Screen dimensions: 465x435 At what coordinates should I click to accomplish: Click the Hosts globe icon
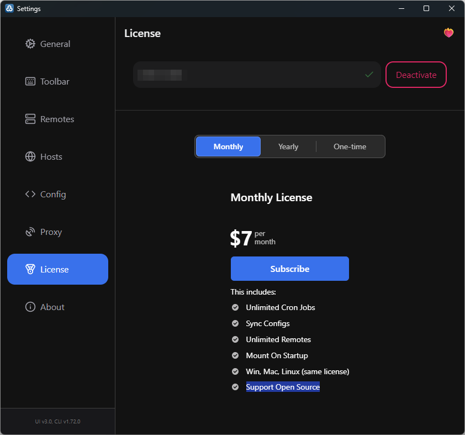(x=30, y=156)
